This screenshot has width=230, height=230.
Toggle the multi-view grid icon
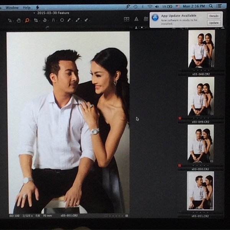tap(127, 19)
